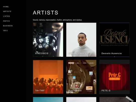This screenshot has height=102, width=136.
Task: Open the PETE.G artist card
Action: click(x=115, y=77)
